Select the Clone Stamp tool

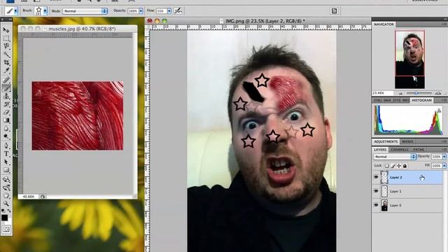(x=6, y=97)
